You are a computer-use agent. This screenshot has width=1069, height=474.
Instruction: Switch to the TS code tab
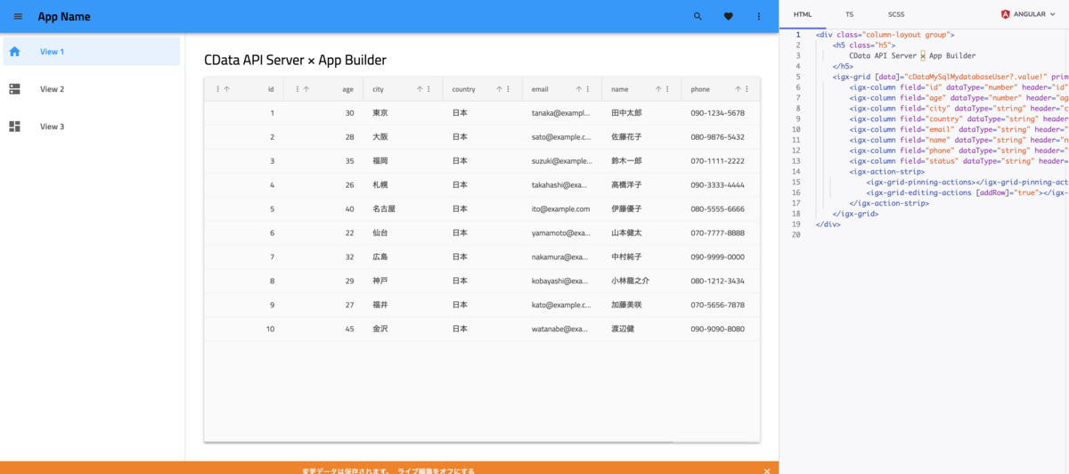(849, 14)
